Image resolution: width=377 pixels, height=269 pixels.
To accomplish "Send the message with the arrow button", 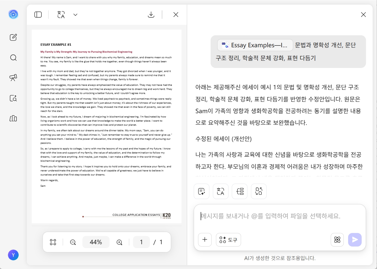I will coord(355,240).
